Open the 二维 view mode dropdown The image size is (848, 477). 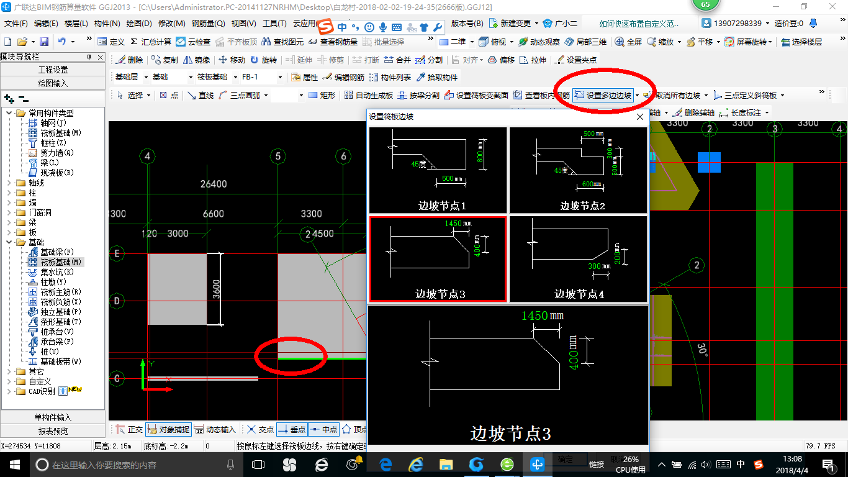(x=472, y=42)
